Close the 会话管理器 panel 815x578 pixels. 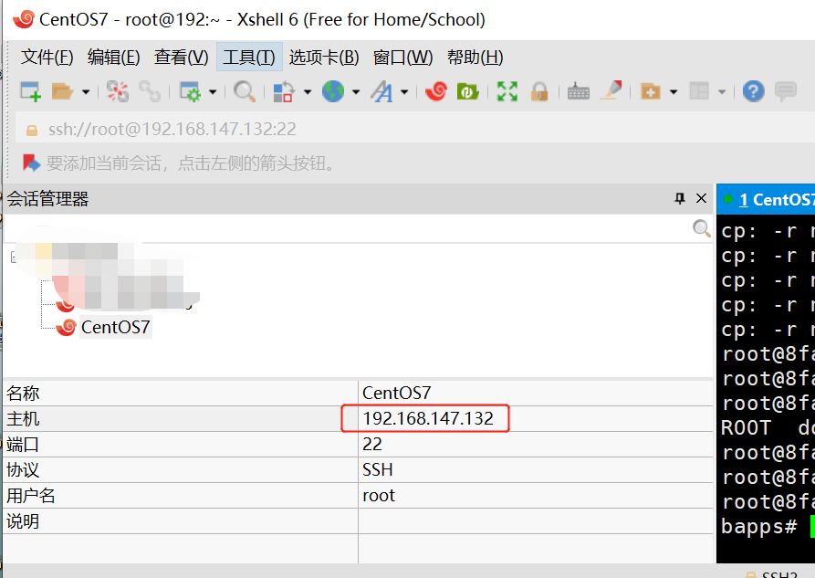point(701,198)
